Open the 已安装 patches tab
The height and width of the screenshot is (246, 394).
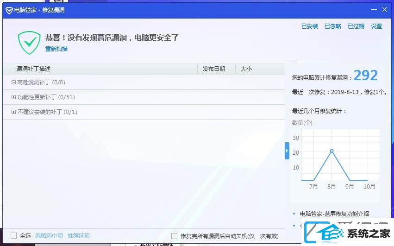coord(310,26)
